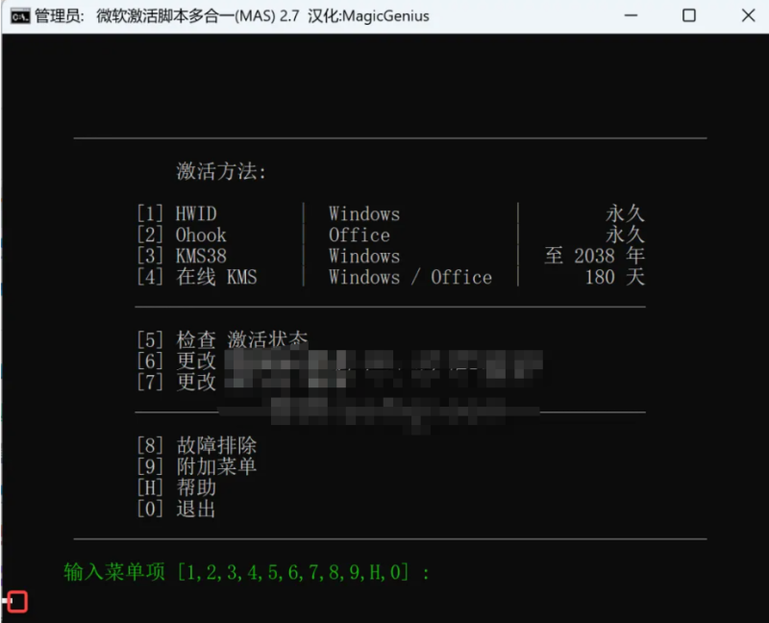Select menu entry [3] KMS38
The height and width of the screenshot is (623, 769).
tap(182, 256)
